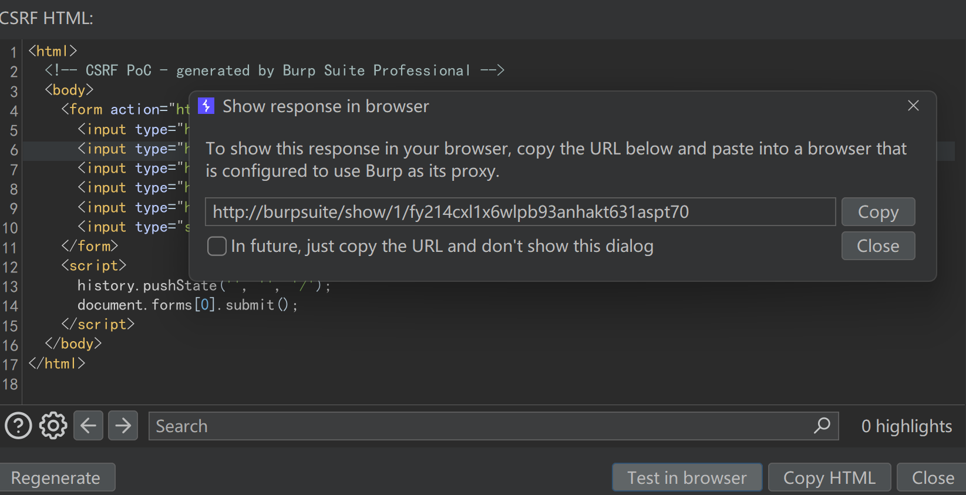Click the magnifying glass search icon
Screen dimensions: 966x495
(x=822, y=426)
